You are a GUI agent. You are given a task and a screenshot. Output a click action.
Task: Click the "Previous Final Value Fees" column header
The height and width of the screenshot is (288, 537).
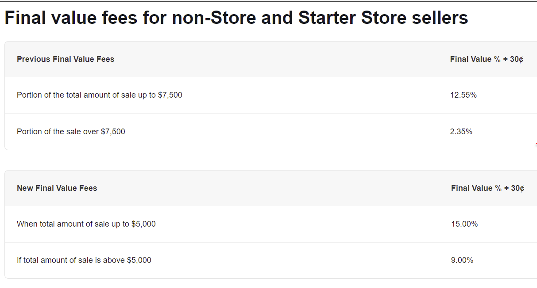[66, 59]
